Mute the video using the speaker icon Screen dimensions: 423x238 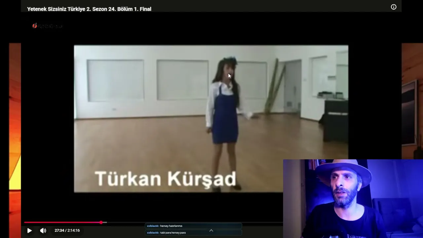[x=43, y=230]
